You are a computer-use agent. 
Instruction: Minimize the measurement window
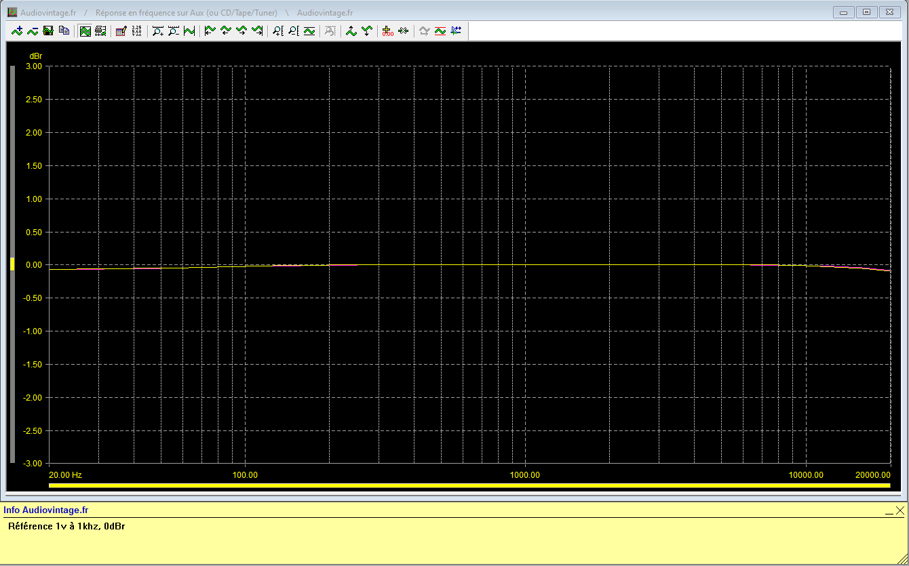pyautogui.click(x=844, y=12)
